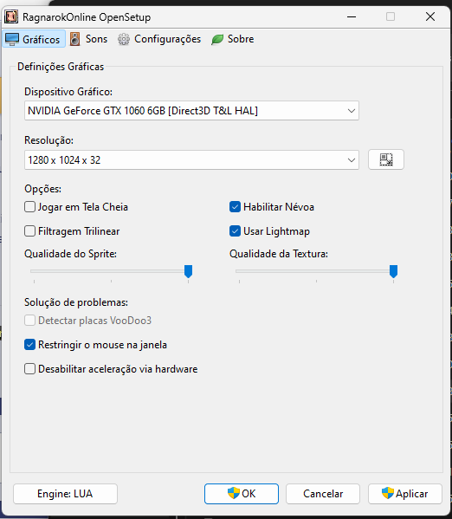Click the Solução de problemas label

[76, 302]
